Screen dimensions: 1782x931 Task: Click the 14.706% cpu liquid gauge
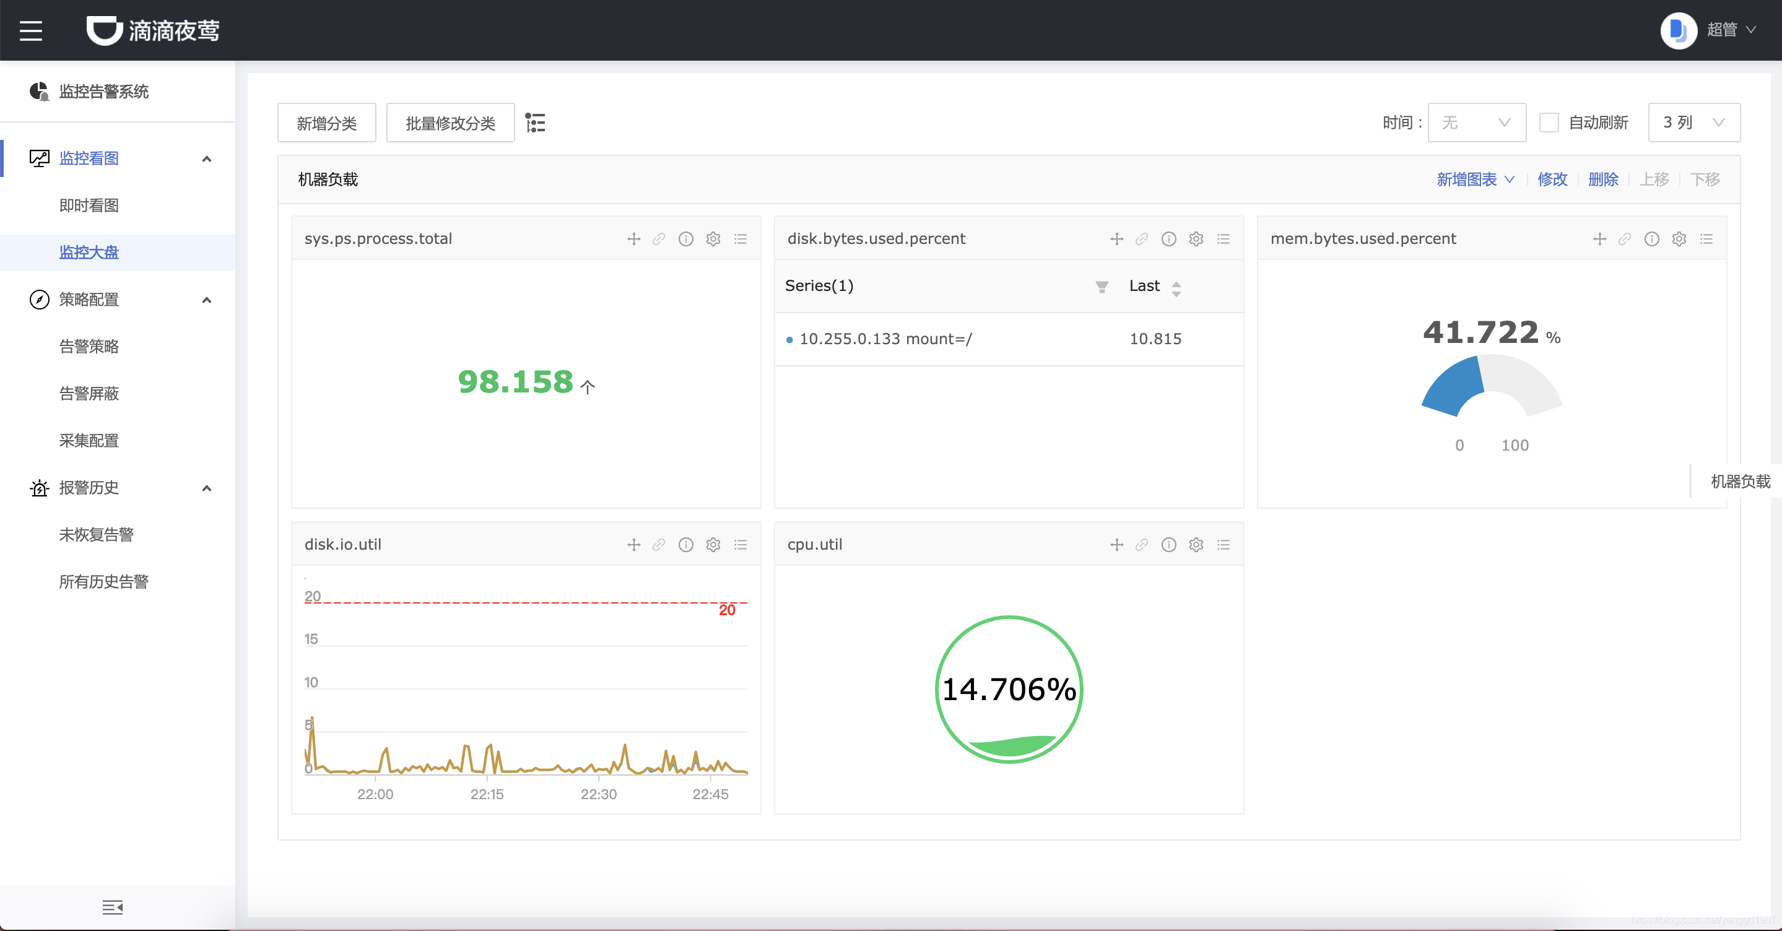1009,689
